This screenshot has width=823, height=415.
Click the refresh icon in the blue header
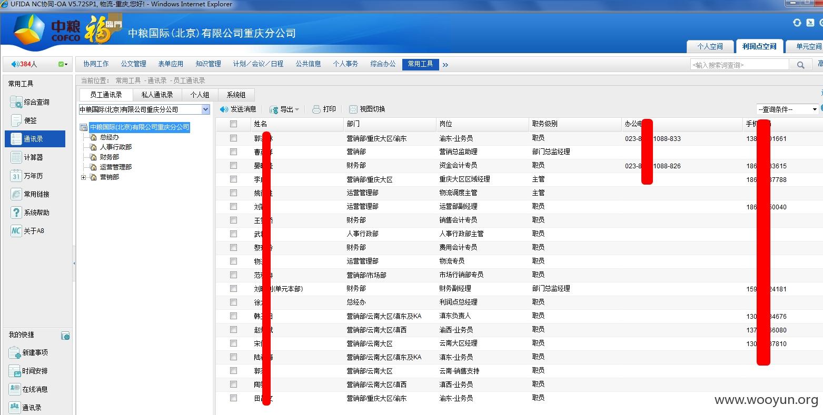(797, 23)
